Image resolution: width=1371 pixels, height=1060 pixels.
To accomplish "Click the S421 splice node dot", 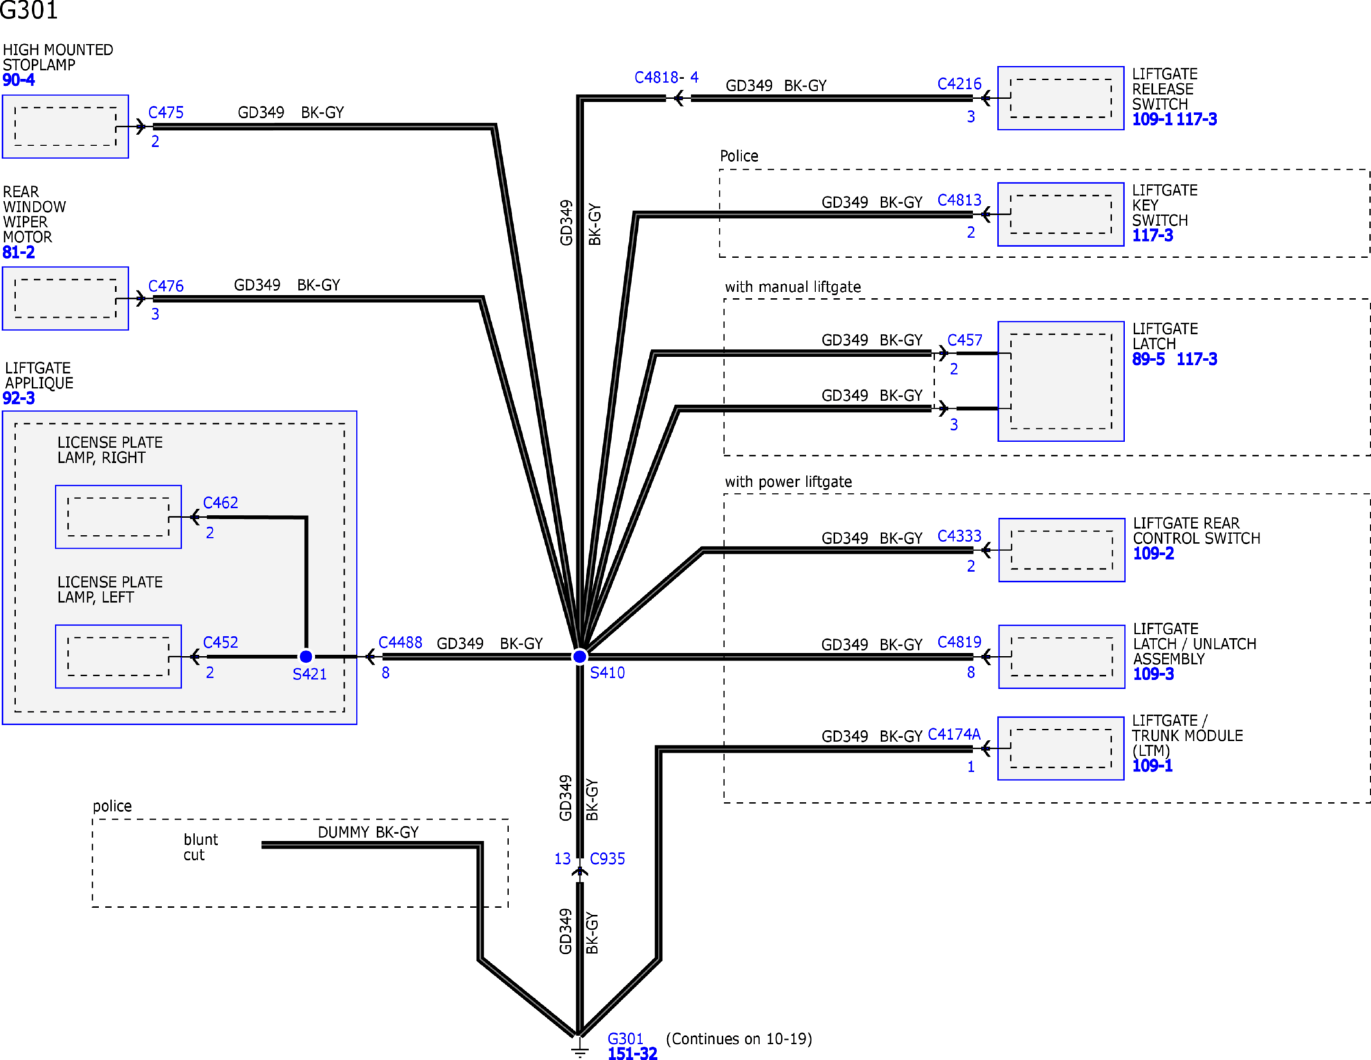I will (x=306, y=656).
